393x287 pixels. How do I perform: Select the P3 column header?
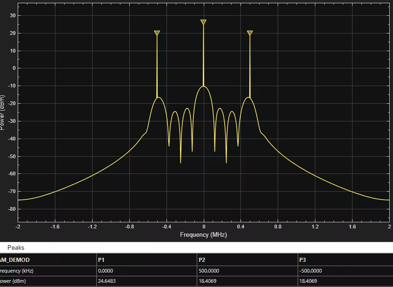pyautogui.click(x=346, y=260)
